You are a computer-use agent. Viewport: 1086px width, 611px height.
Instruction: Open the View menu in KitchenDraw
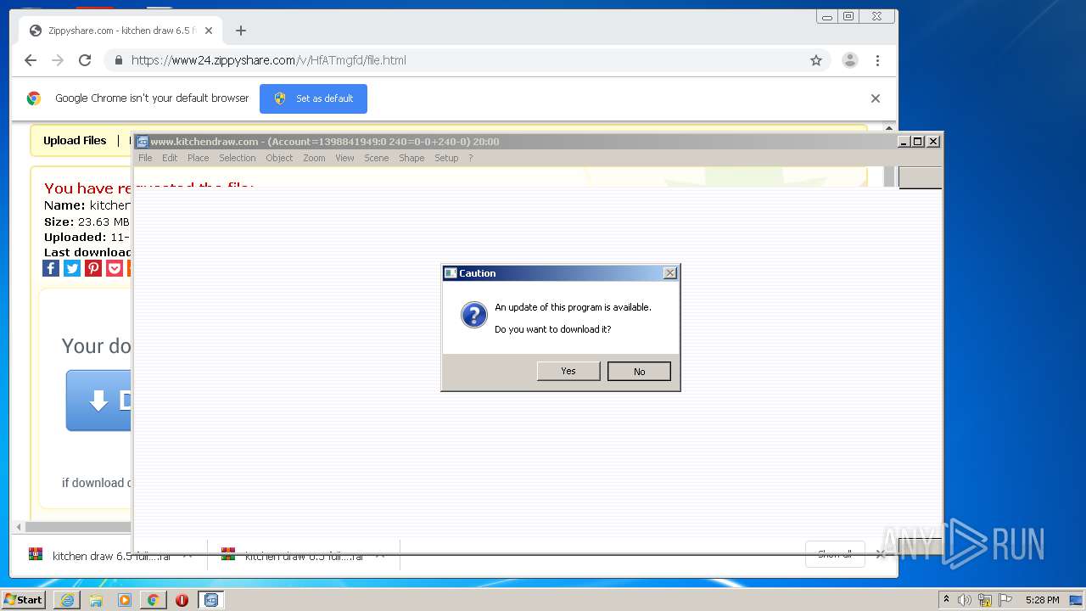(344, 158)
